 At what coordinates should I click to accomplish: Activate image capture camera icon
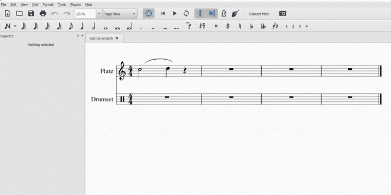pos(283,13)
